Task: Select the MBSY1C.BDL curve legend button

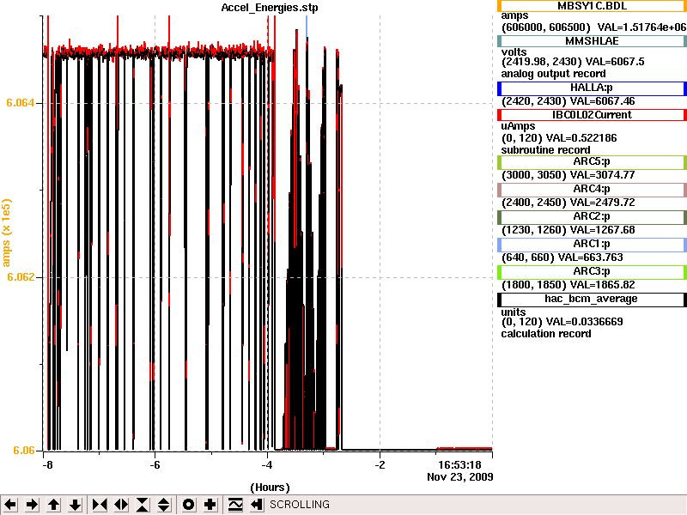Action: point(592,6)
